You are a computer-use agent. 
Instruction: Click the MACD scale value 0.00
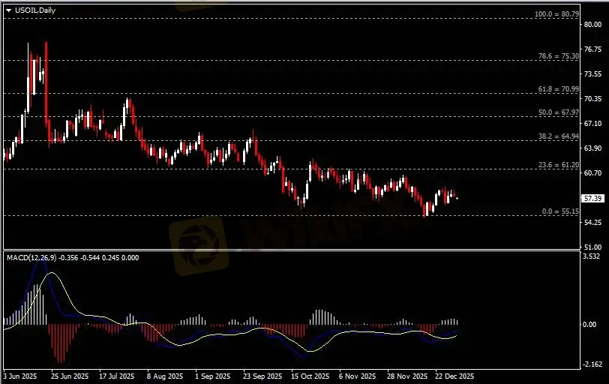coord(590,325)
